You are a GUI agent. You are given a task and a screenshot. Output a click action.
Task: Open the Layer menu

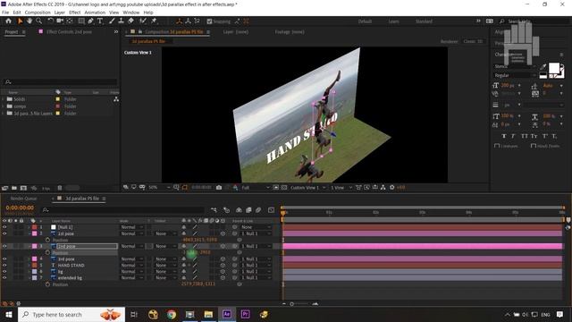tap(60, 13)
